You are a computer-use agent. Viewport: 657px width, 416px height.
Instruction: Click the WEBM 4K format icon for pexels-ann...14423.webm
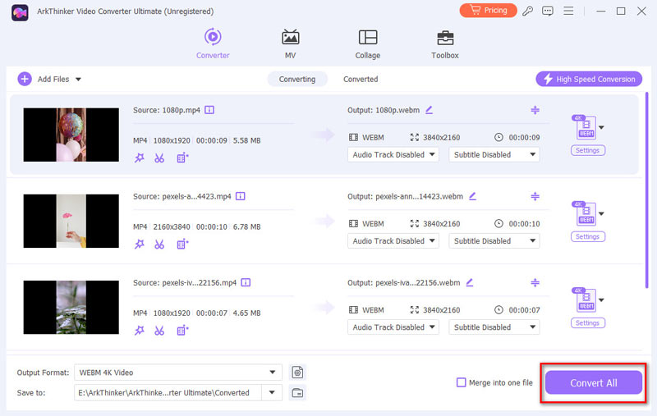pyautogui.click(x=585, y=213)
